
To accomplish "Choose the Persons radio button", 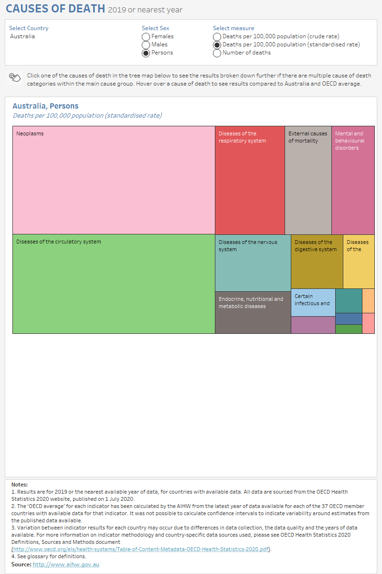I will (x=146, y=53).
